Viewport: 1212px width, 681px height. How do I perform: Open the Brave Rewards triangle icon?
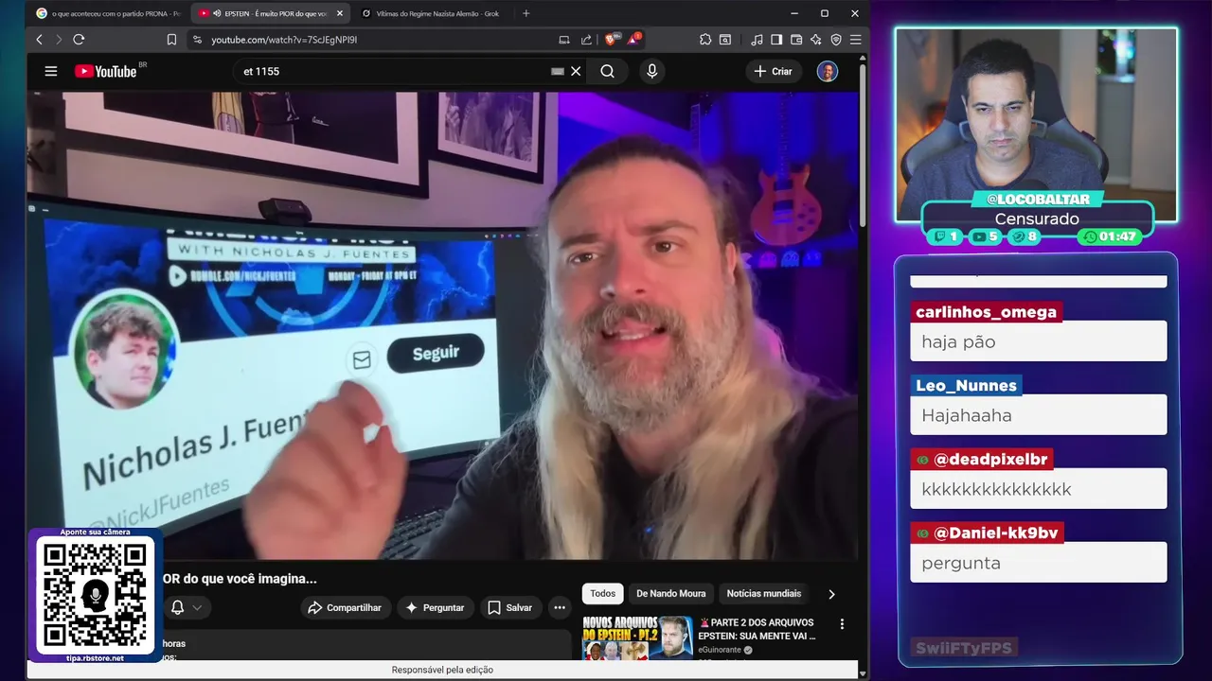(633, 40)
